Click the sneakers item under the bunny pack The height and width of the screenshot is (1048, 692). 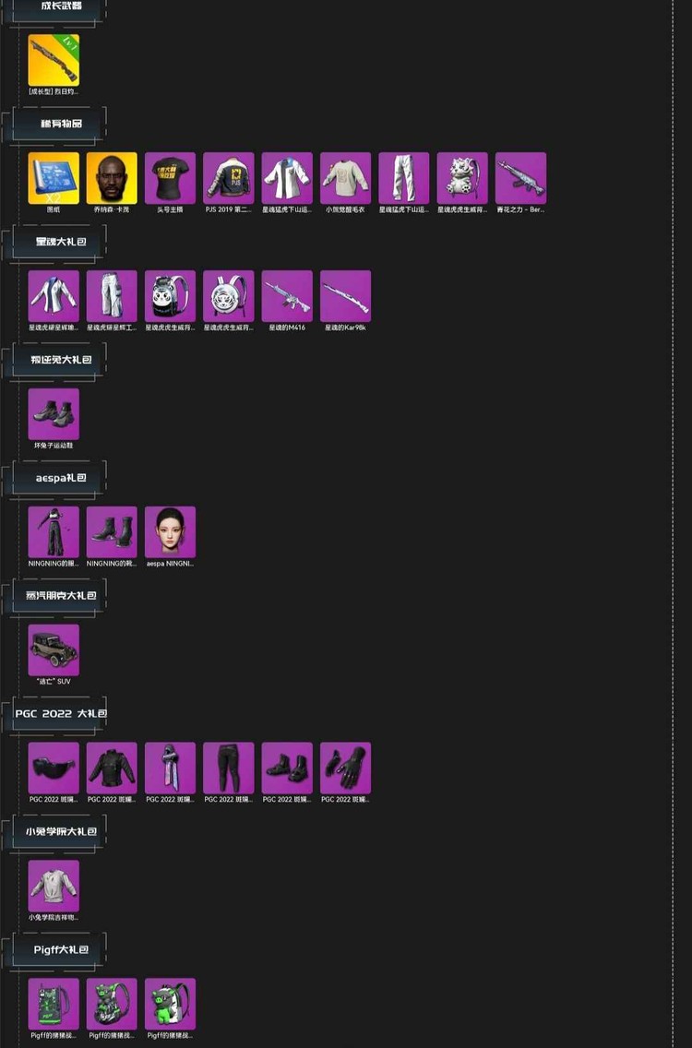(x=54, y=414)
